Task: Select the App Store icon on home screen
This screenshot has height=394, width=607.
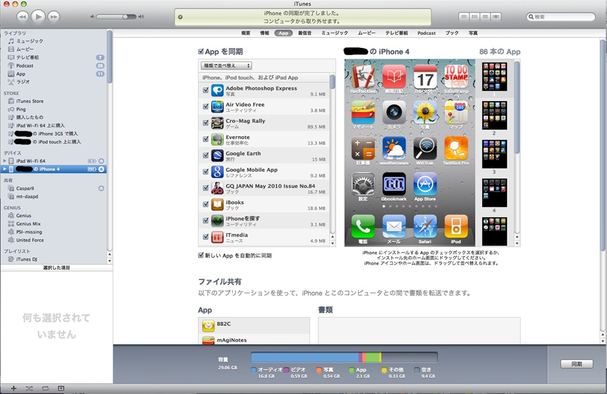Action: pos(425,185)
